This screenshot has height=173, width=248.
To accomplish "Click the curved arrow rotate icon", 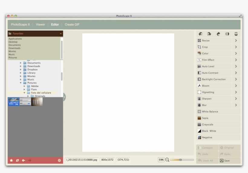I will pyautogui.click(x=218, y=34).
